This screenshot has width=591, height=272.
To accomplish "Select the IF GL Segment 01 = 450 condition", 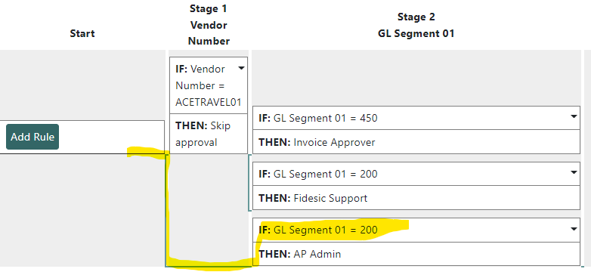I will [x=416, y=118].
